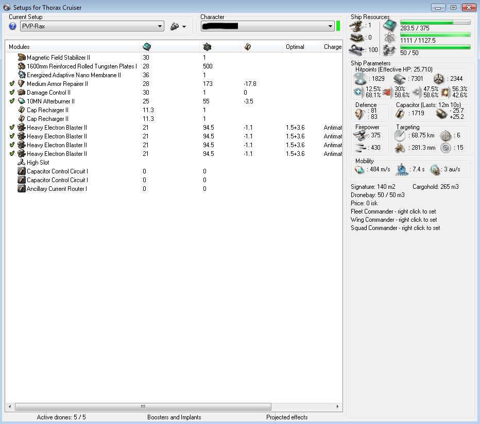Select the first Cap Recharger II row
This screenshot has height=424, width=480.
[x=174, y=110]
